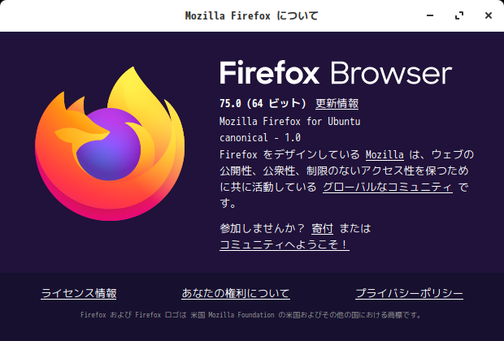The image size is (504, 341).
Task: Open コミュニティへようこそ！ link
Action: pos(285,244)
